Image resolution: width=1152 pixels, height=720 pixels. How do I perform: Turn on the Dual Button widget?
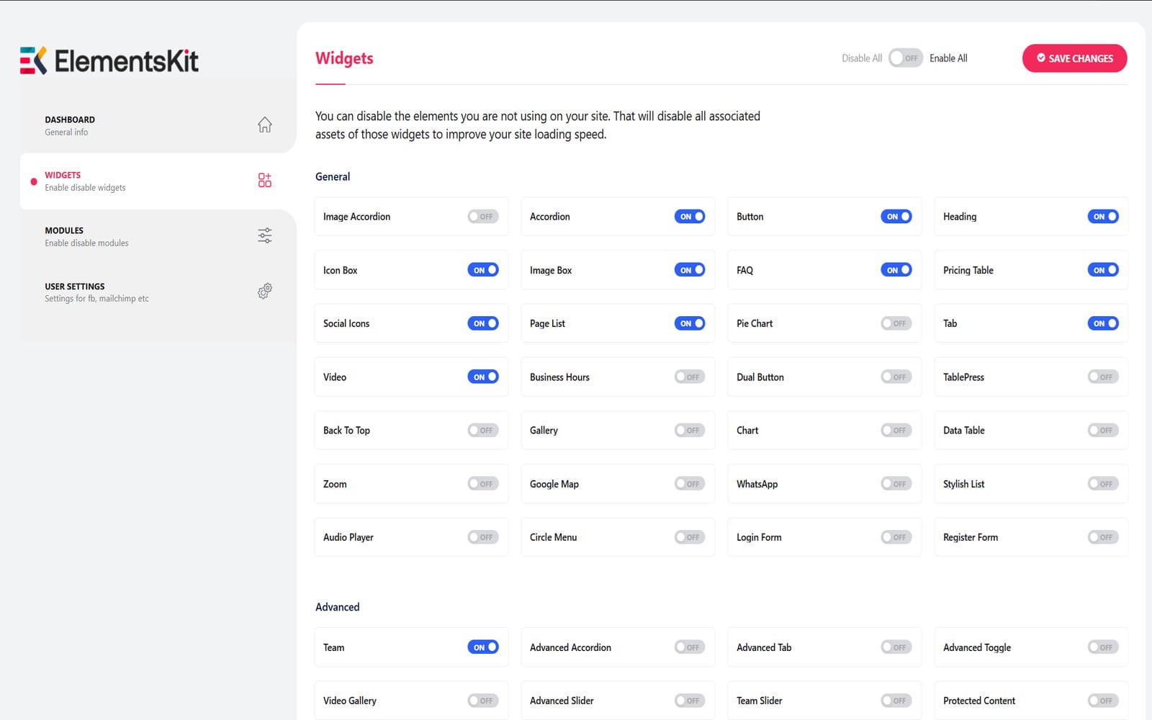coord(896,377)
